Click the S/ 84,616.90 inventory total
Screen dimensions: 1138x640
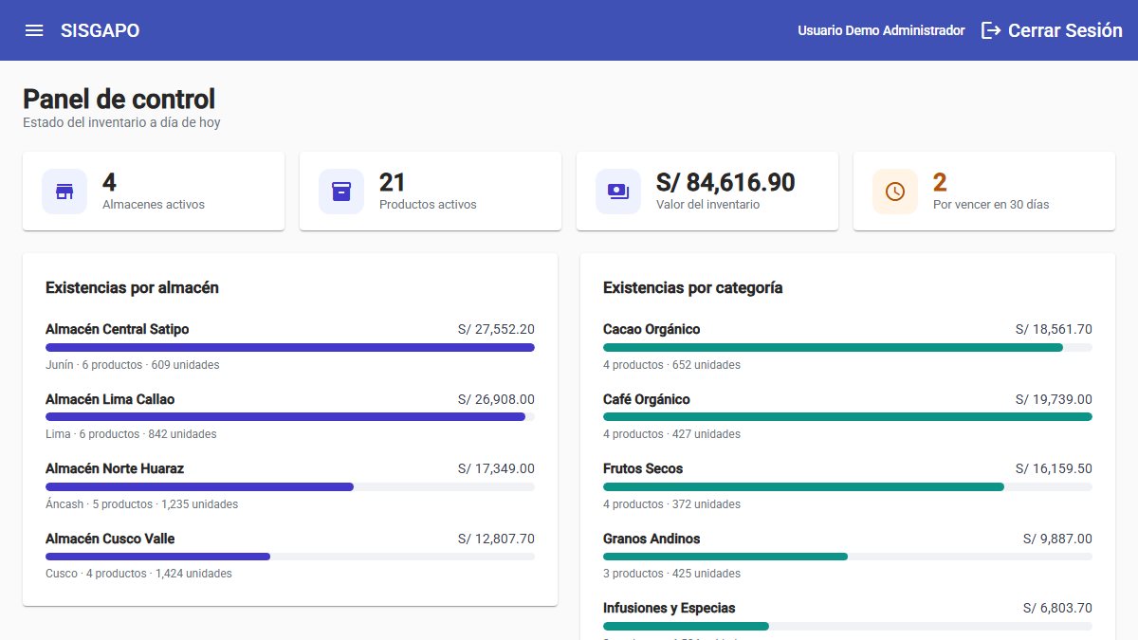click(x=725, y=182)
